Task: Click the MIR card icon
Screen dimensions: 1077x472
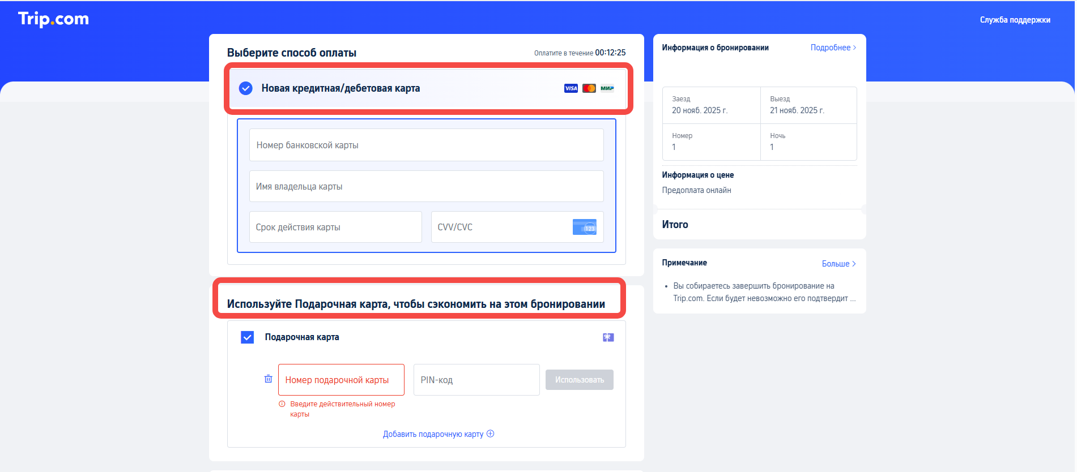Action: (607, 88)
